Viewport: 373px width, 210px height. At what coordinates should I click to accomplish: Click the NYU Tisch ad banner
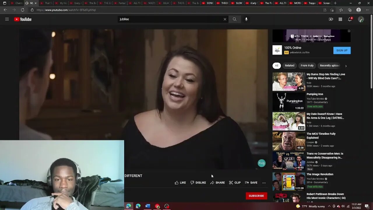[x=312, y=36]
